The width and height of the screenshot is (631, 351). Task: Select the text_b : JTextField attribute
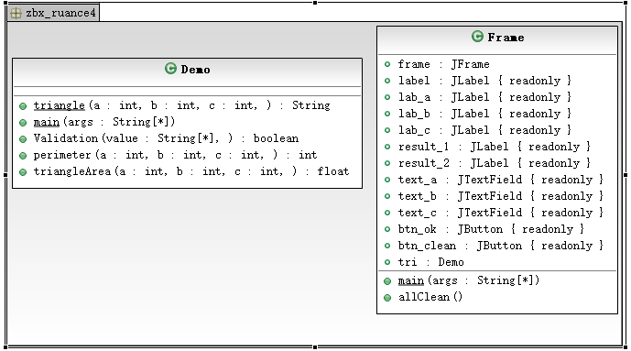(x=501, y=196)
